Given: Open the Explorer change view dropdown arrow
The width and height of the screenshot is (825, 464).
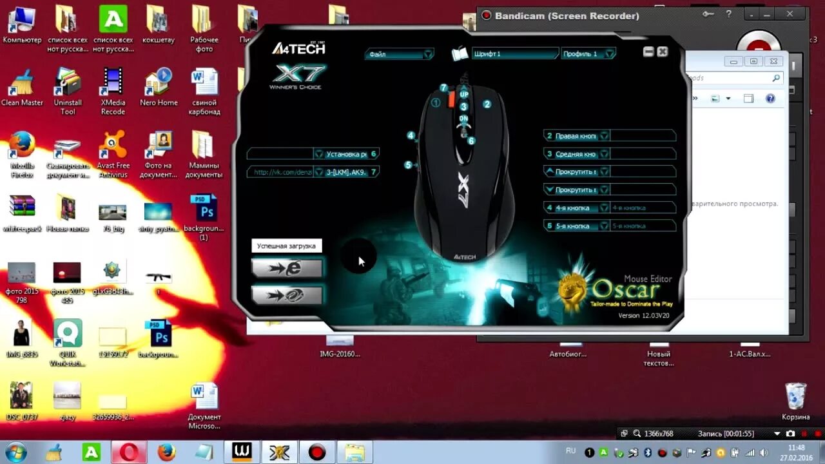Looking at the screenshot, I should pos(728,99).
